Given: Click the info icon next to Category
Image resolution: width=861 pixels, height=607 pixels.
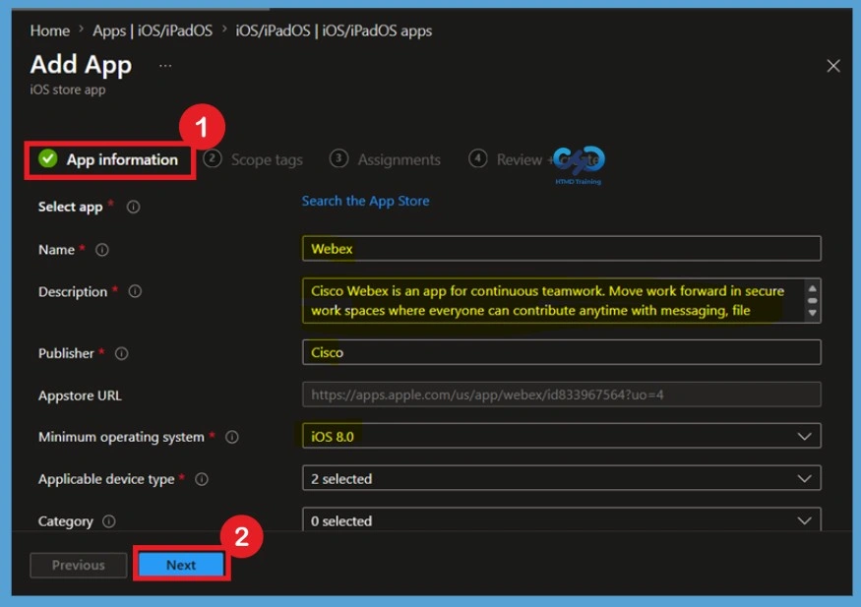Looking at the screenshot, I should pos(109,521).
